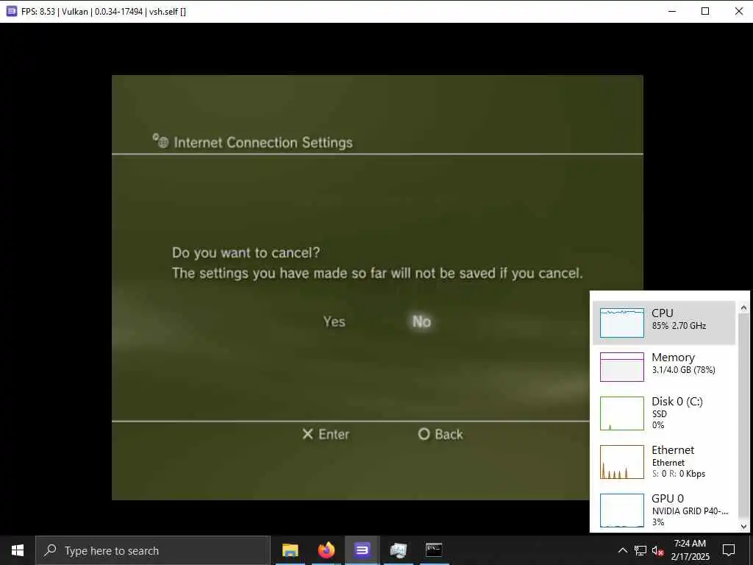The height and width of the screenshot is (565, 753).
Task: Click performance list scroll down arrow
Action: 743,526
